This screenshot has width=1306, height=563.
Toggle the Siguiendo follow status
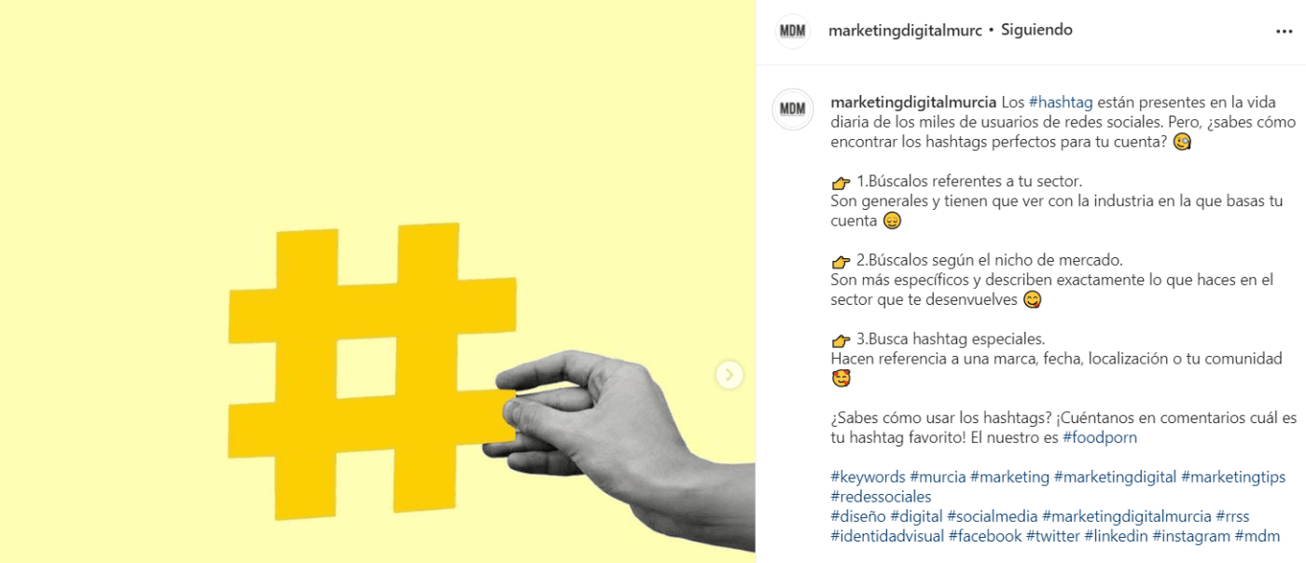(1036, 30)
